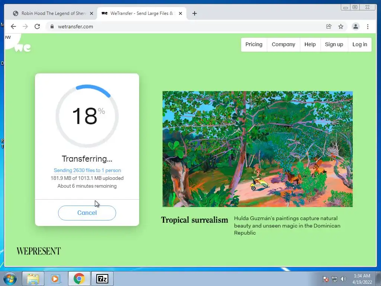Open Windows Media Player from taskbar
Viewport: 381px width, 286px height.
tap(56, 279)
